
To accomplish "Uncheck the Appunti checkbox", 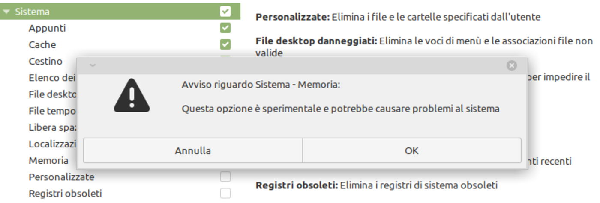I will [x=225, y=28].
